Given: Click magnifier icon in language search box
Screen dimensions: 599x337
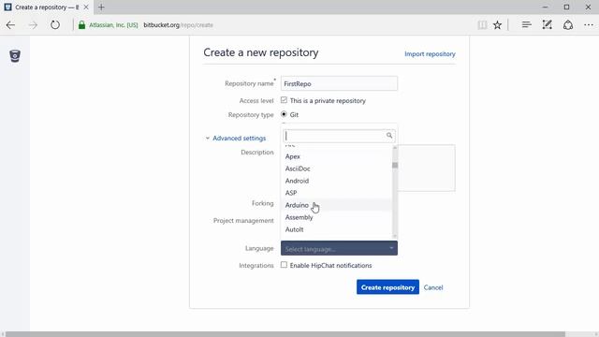Looking at the screenshot, I should [x=389, y=135].
